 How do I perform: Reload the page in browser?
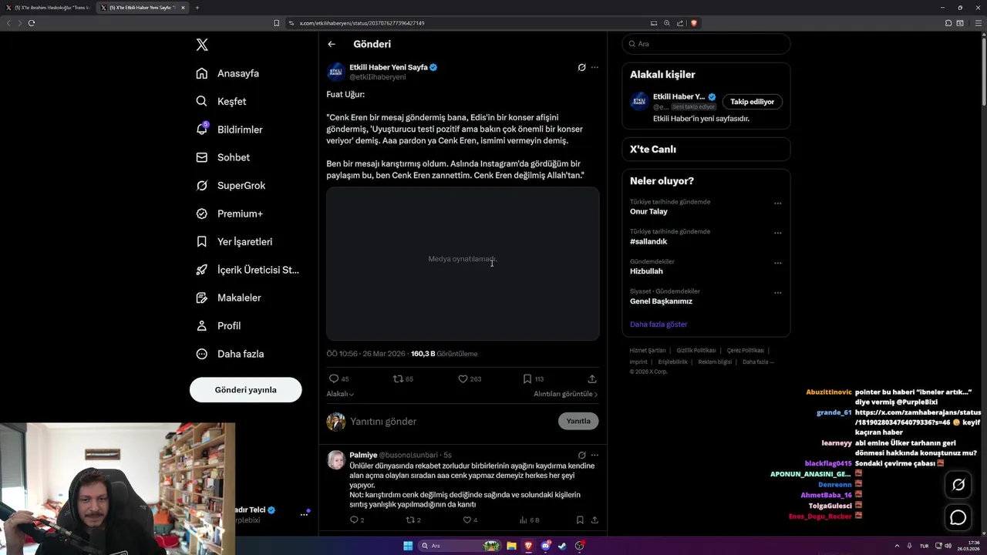click(32, 23)
